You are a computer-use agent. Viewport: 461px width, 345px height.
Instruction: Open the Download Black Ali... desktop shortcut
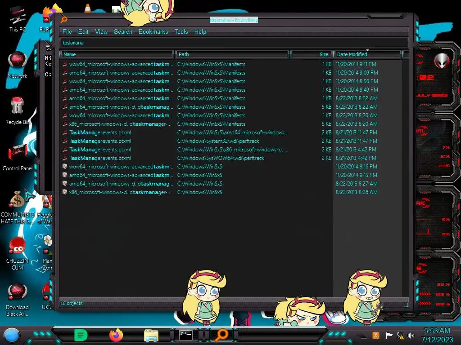tap(18, 300)
